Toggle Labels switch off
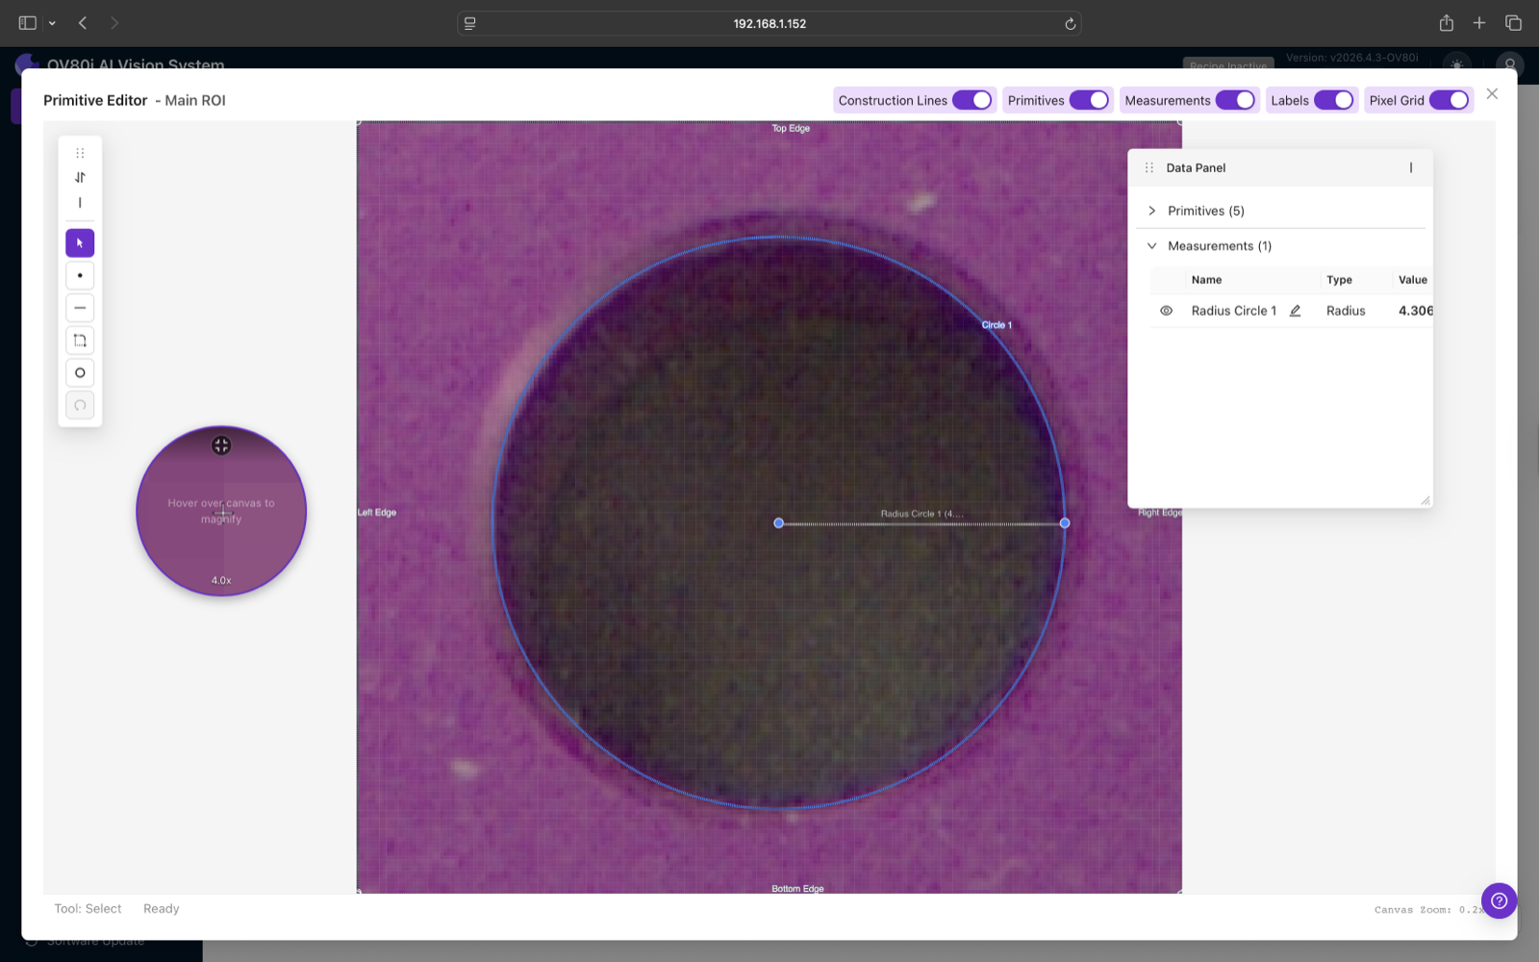This screenshot has width=1539, height=962. click(x=1334, y=100)
